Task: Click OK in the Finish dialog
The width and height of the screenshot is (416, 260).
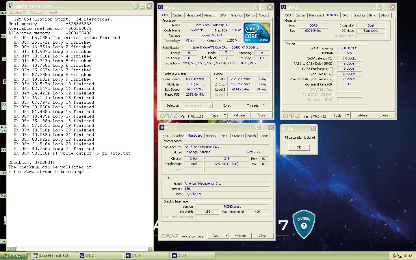Action: point(299,147)
